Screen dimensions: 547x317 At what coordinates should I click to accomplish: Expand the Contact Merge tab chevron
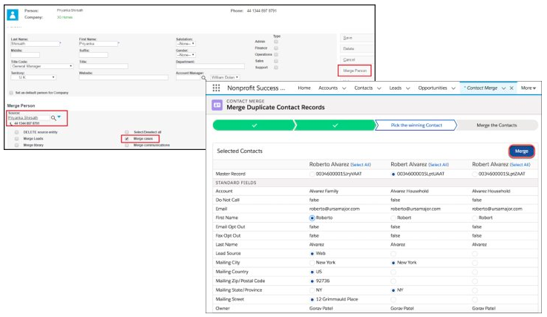coord(503,88)
